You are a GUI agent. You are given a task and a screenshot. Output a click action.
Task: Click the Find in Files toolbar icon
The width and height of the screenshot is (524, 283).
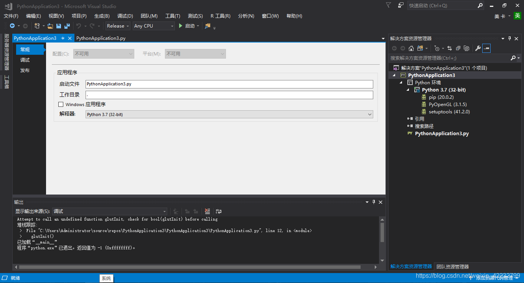pos(208,26)
